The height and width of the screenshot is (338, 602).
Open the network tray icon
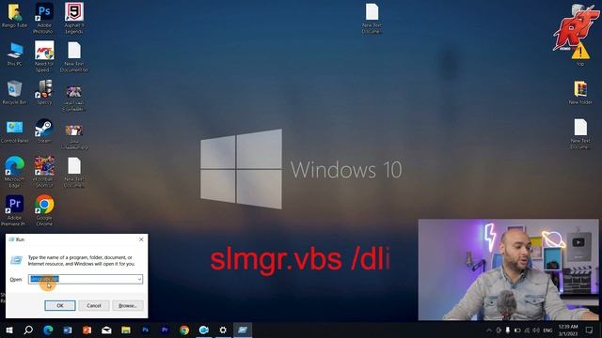pos(527,330)
